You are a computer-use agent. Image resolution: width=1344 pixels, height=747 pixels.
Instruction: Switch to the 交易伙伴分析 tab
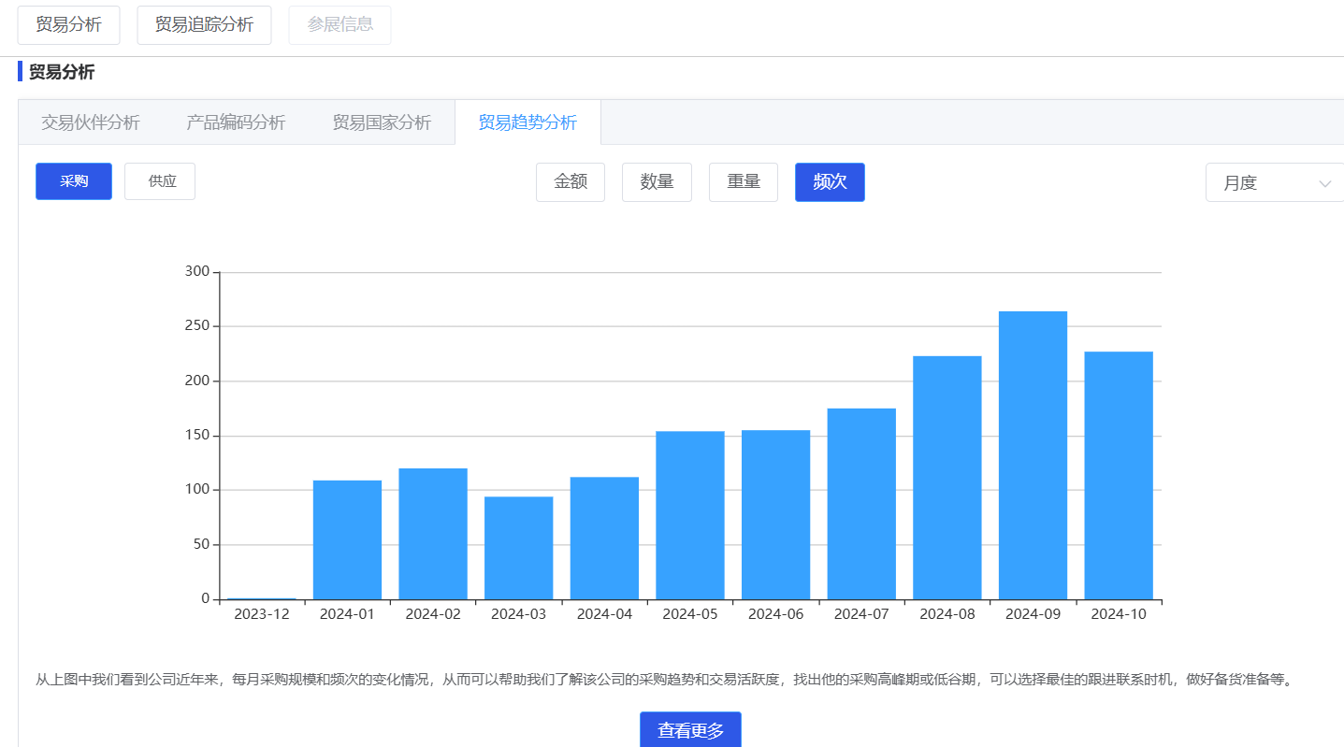tap(91, 122)
